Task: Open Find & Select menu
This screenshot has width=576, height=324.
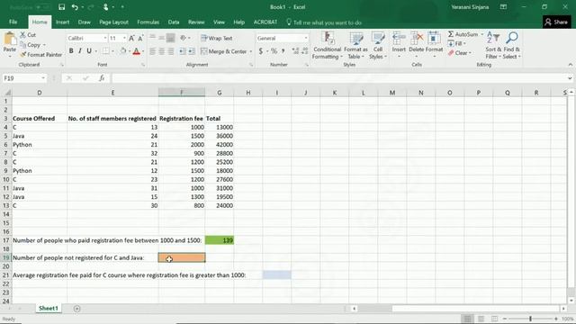Action: pyautogui.click(x=512, y=46)
